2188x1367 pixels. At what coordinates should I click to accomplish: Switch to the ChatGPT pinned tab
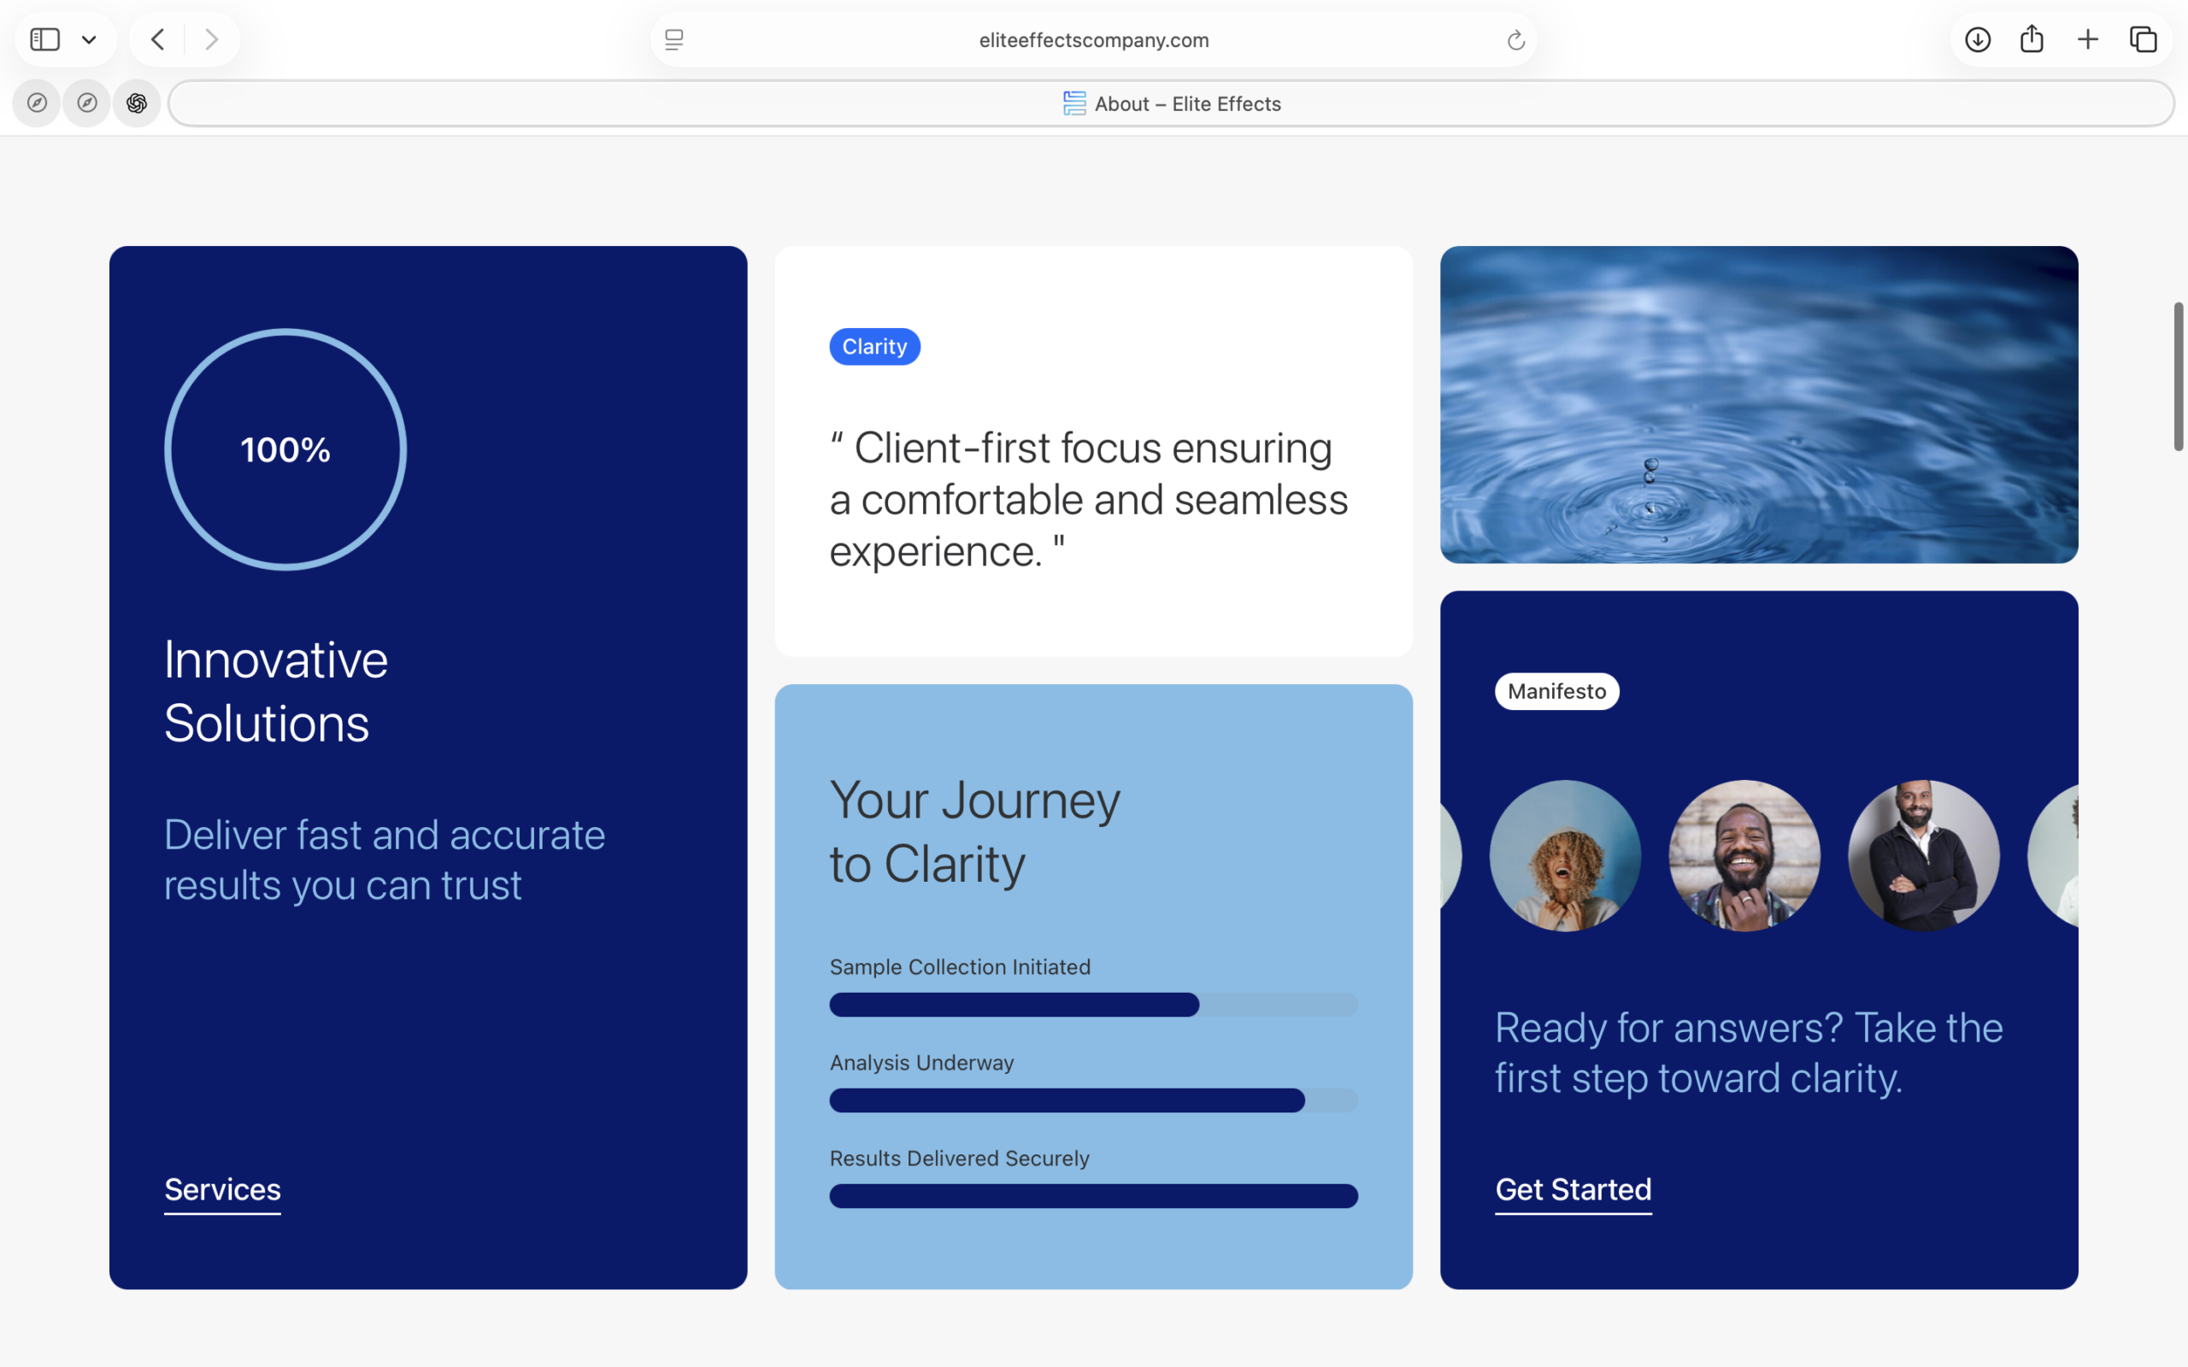(137, 103)
